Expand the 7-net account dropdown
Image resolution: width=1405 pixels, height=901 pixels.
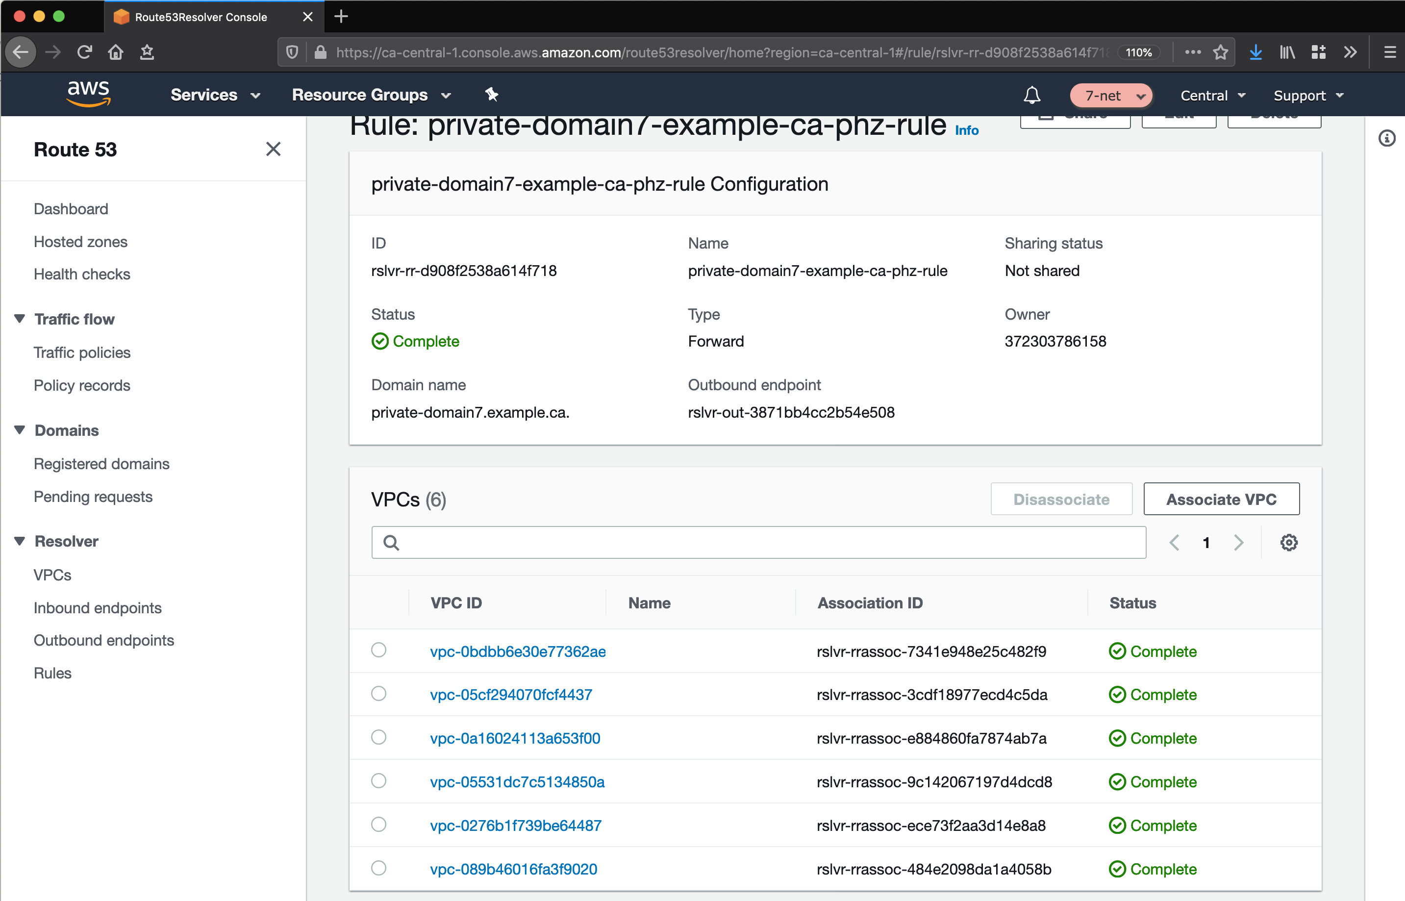[1111, 96]
